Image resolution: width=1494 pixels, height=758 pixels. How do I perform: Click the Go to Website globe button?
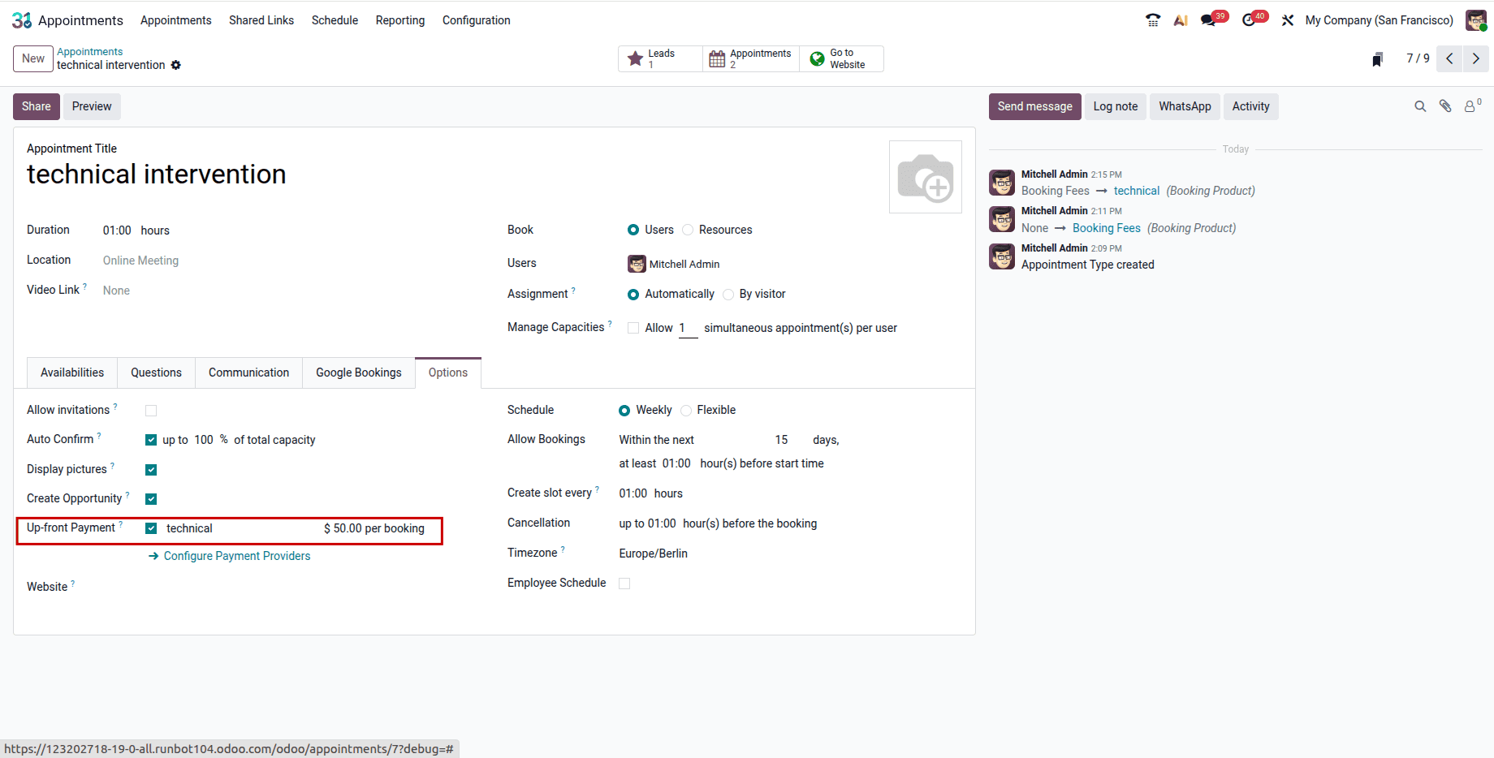pyautogui.click(x=841, y=58)
